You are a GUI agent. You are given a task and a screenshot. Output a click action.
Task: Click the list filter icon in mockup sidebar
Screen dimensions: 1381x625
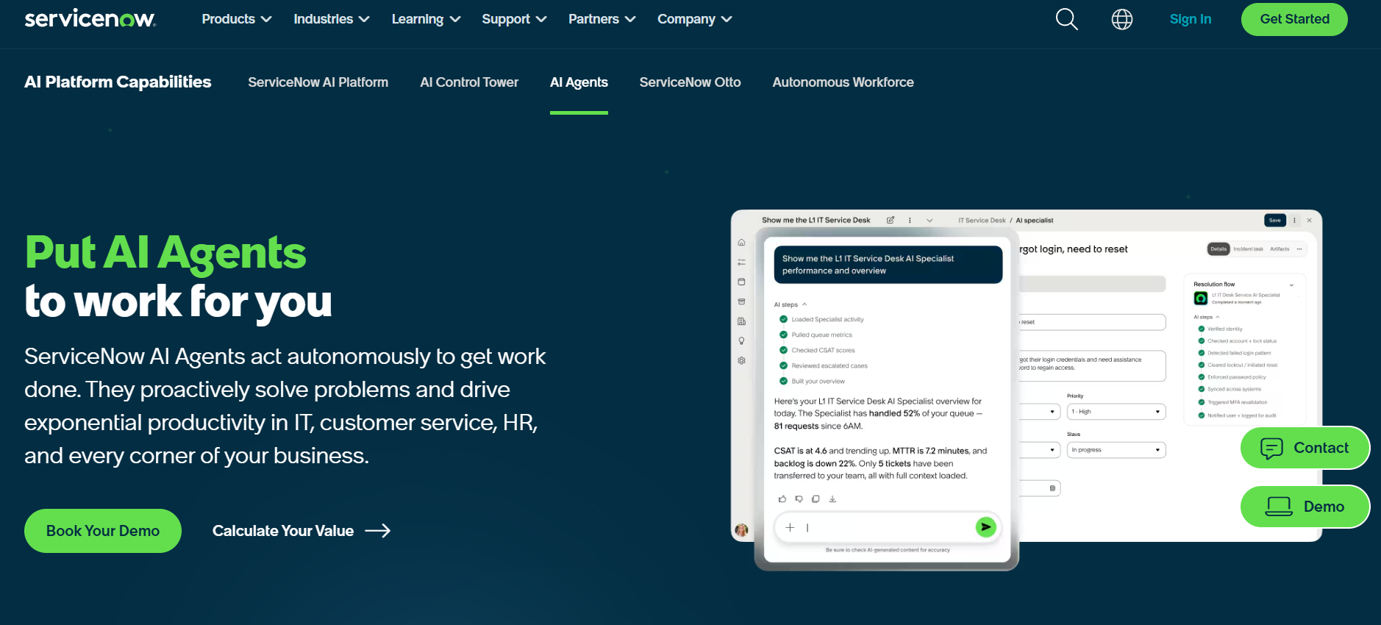click(x=741, y=262)
